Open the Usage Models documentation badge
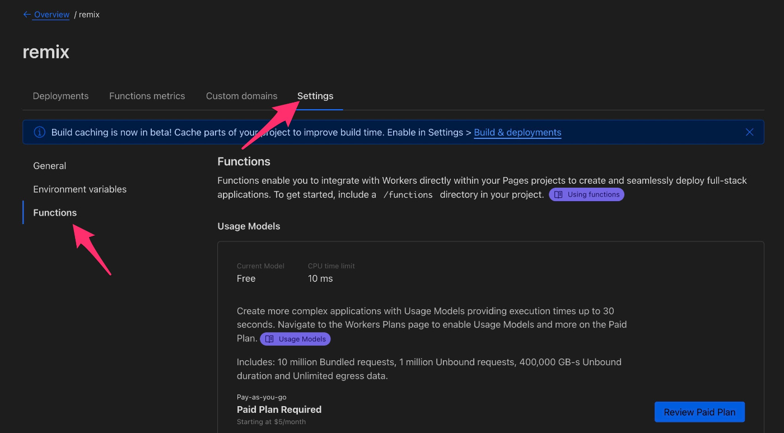Viewport: 784px width, 433px height. 295,339
